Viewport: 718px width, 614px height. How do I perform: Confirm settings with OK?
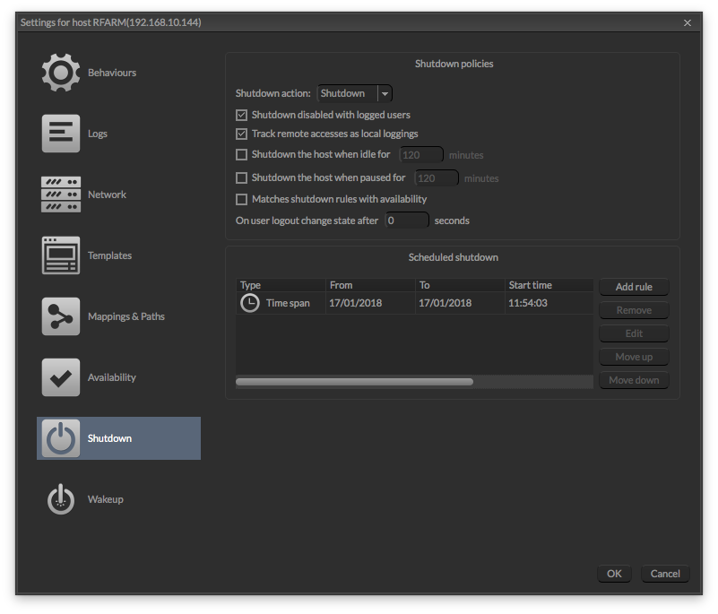(x=614, y=574)
